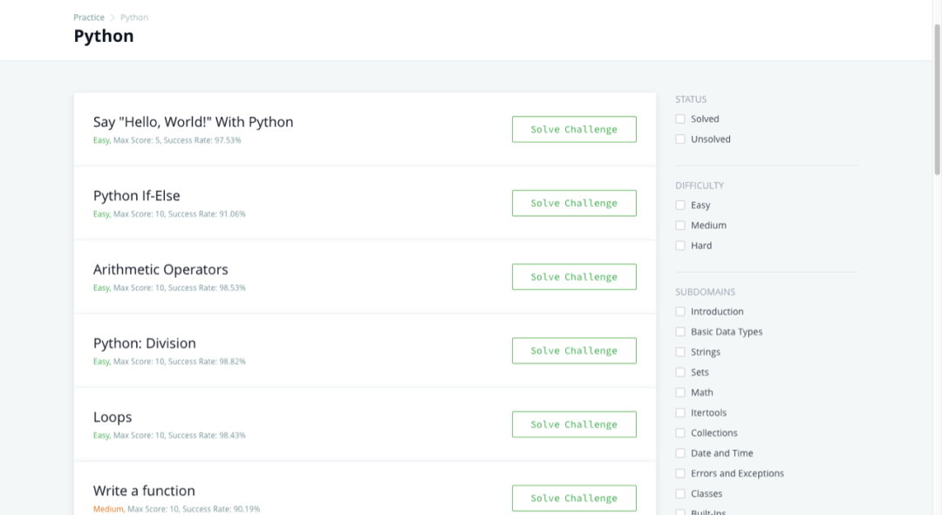Screen dimensions: 942x515
Task: Check the Collections subdomain filter
Action: click(680, 433)
